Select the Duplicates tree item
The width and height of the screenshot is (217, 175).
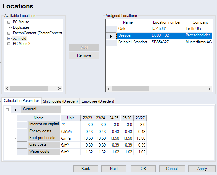point(21,27)
